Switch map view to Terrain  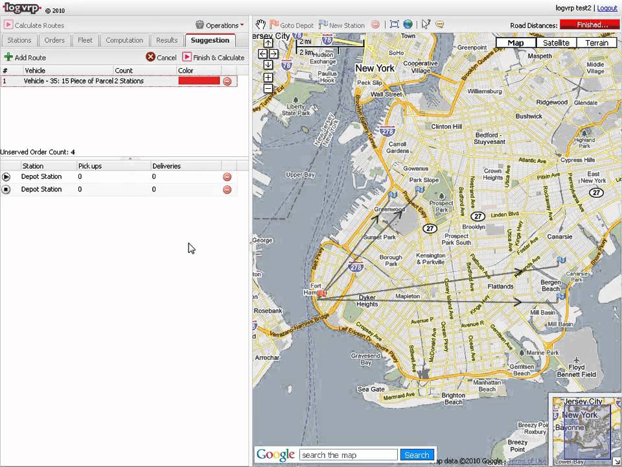coord(597,43)
